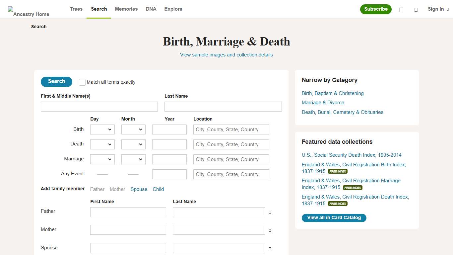453x255 pixels.
Task: Open the Marriage & Divorce category link
Action: pyautogui.click(x=323, y=102)
